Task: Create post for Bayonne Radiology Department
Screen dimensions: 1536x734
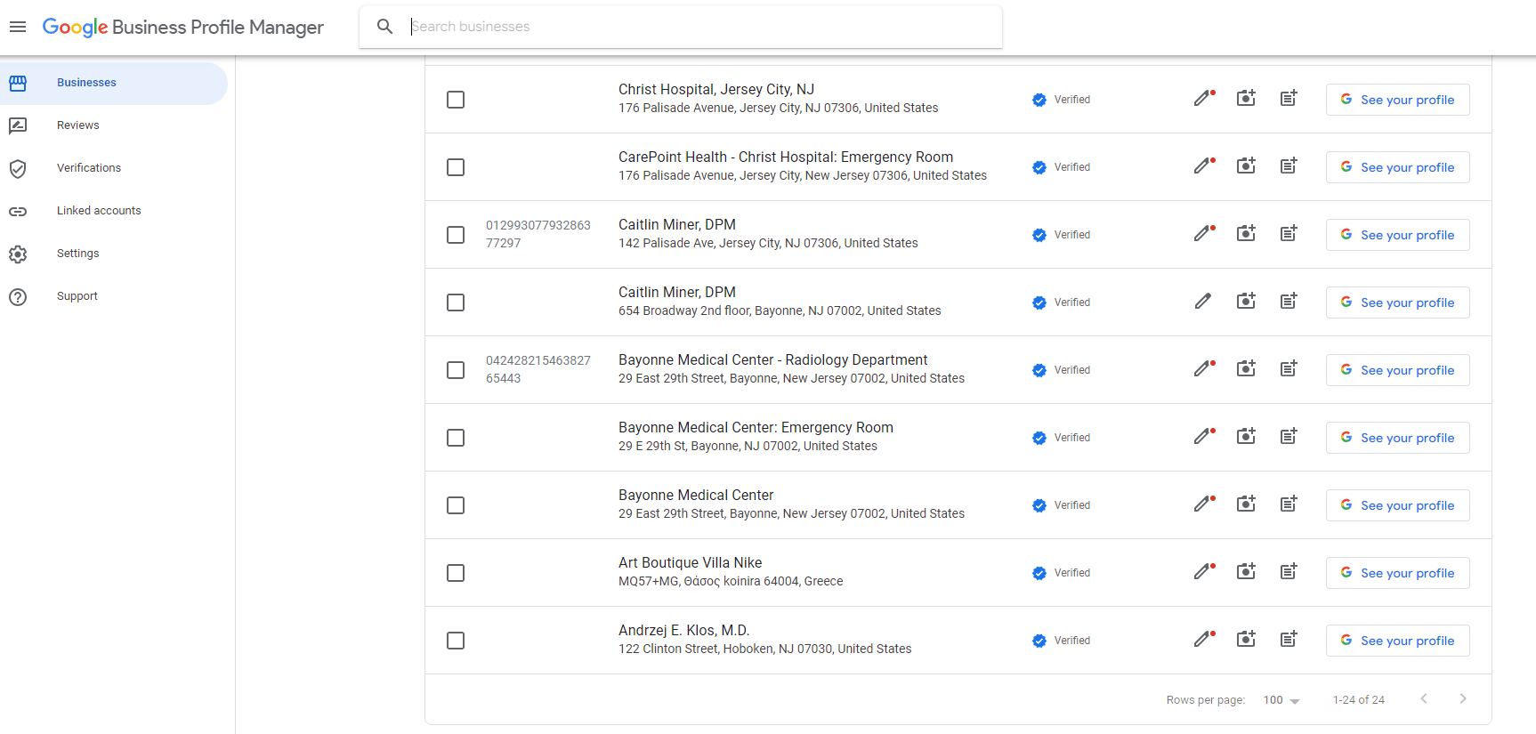Action: [x=1289, y=369]
